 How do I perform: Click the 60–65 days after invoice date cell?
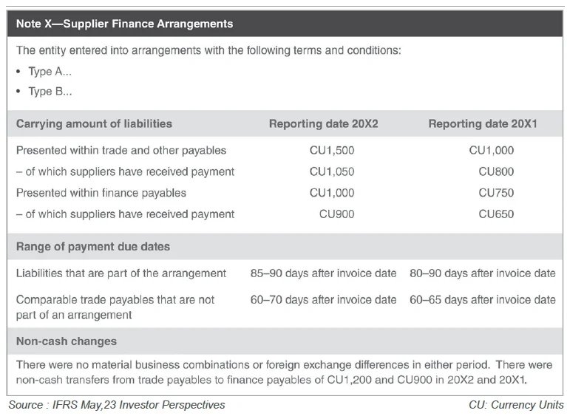(x=482, y=300)
